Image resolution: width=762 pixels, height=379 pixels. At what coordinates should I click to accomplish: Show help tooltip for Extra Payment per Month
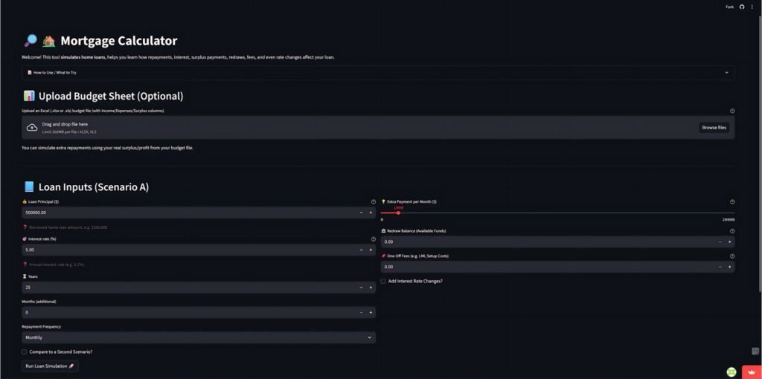click(732, 201)
